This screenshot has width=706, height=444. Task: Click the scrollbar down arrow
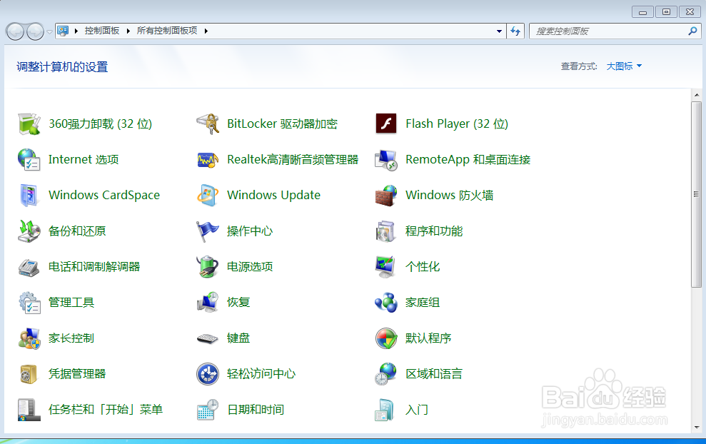tap(697, 428)
